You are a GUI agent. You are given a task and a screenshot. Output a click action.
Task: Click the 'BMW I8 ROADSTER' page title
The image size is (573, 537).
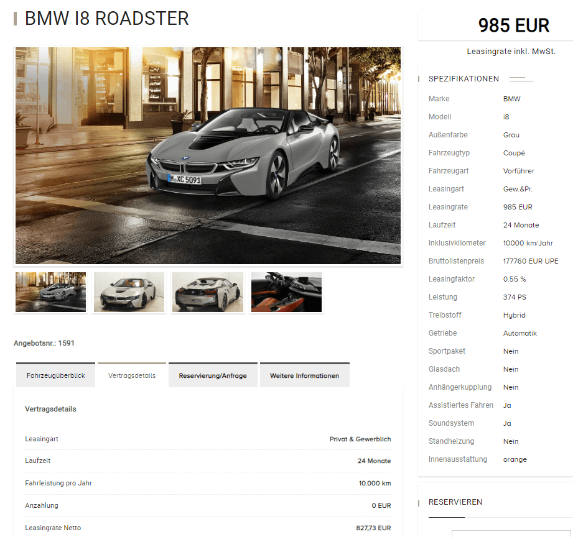[x=107, y=19]
